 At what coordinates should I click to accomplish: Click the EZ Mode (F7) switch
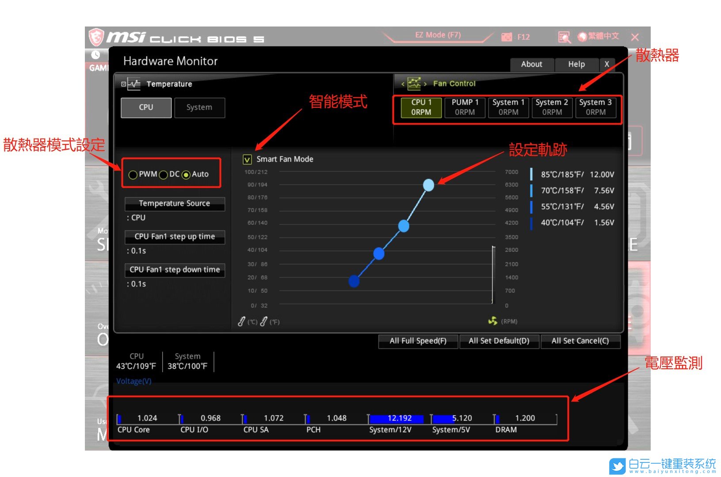438,35
